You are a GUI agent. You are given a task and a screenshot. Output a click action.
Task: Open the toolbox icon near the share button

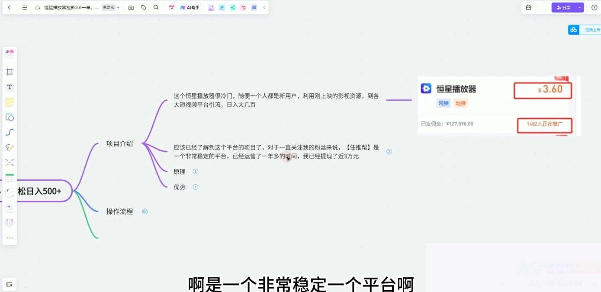click(528, 7)
